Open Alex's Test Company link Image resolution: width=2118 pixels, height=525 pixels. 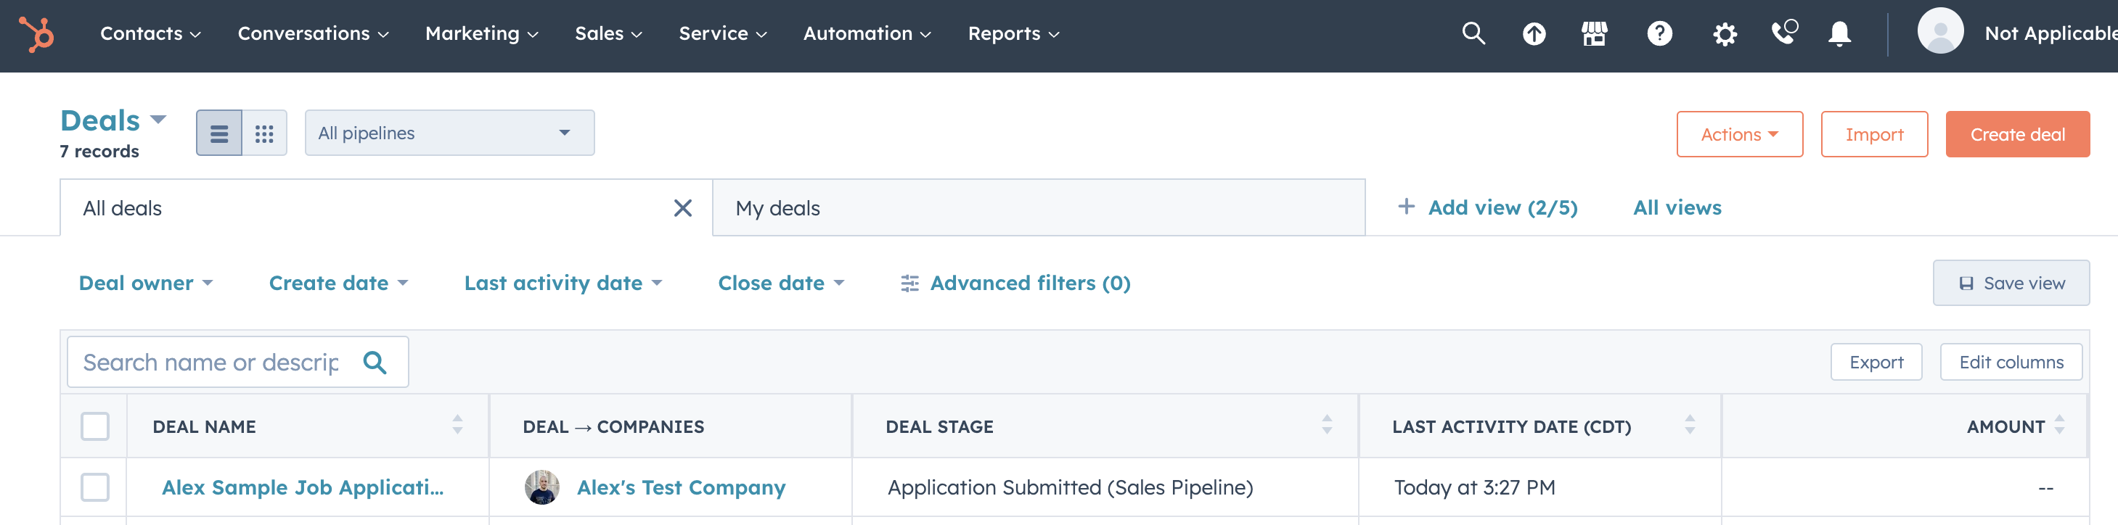point(681,487)
